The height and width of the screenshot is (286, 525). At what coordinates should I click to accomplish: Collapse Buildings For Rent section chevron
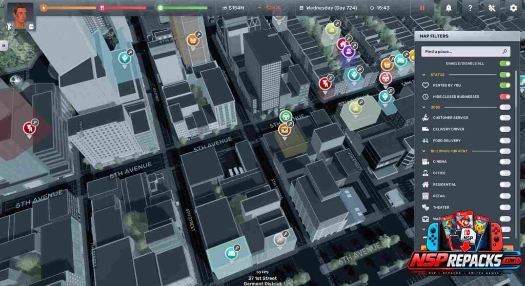point(424,151)
